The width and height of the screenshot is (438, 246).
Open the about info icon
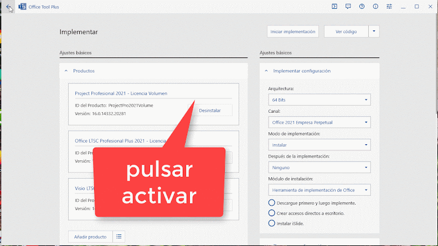click(375, 7)
